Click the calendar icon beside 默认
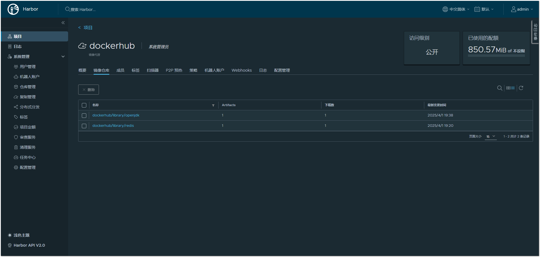Screen dimensions: 540x257 [x=477, y=9]
